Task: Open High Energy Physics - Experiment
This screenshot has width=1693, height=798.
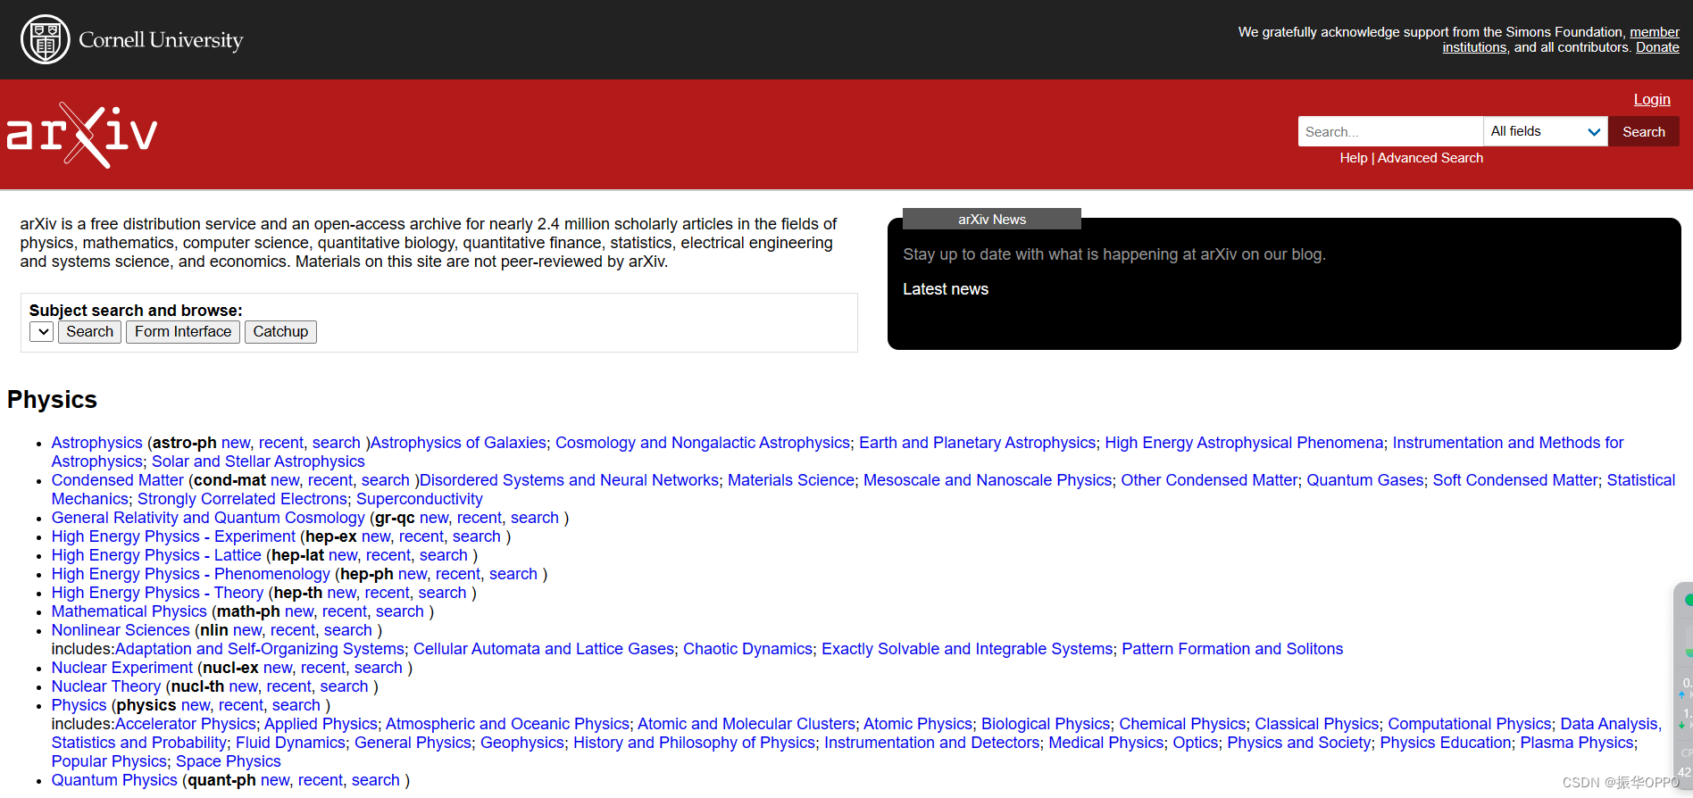Action: tap(173, 536)
